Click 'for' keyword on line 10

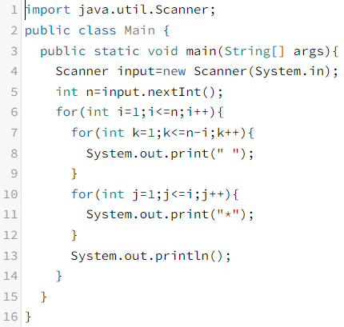click(x=82, y=194)
